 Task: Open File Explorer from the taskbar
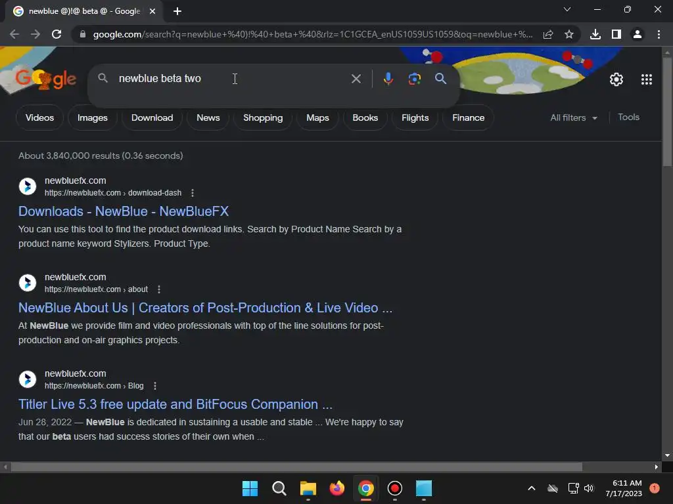[308, 488]
